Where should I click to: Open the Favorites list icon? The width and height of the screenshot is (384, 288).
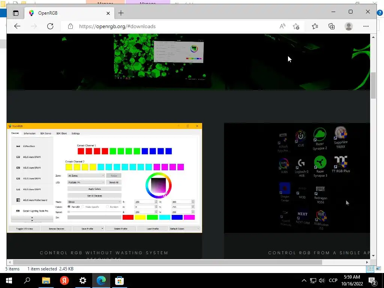tap(315, 26)
